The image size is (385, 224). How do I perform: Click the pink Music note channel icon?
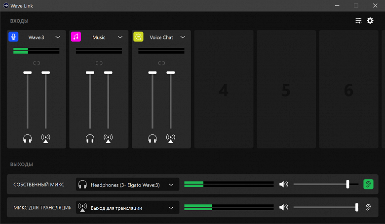(76, 37)
